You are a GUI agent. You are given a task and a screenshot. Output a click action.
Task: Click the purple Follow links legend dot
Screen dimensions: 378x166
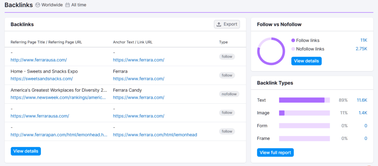click(293, 40)
